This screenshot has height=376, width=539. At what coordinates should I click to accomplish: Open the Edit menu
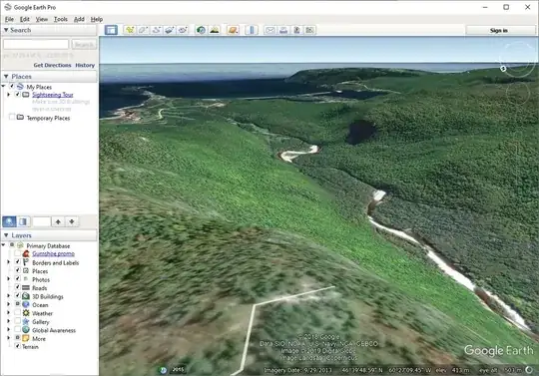click(x=24, y=19)
